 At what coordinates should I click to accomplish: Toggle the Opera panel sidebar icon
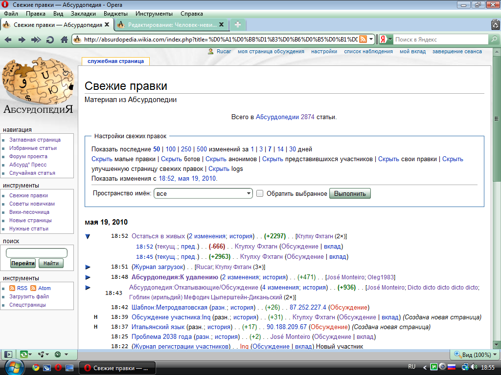[8, 354]
